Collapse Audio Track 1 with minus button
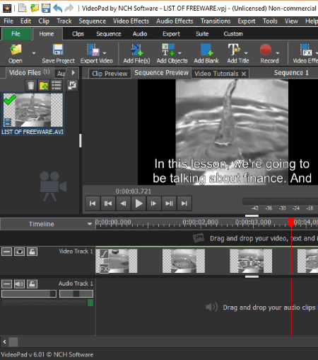318x360 pixels. (x=6, y=283)
